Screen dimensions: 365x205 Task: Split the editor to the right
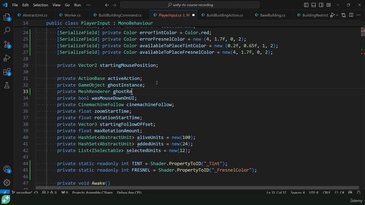pos(351,15)
